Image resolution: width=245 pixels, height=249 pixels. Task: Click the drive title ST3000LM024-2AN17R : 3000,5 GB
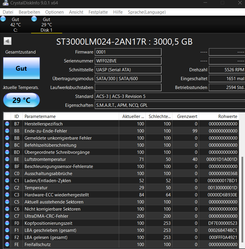point(124,42)
